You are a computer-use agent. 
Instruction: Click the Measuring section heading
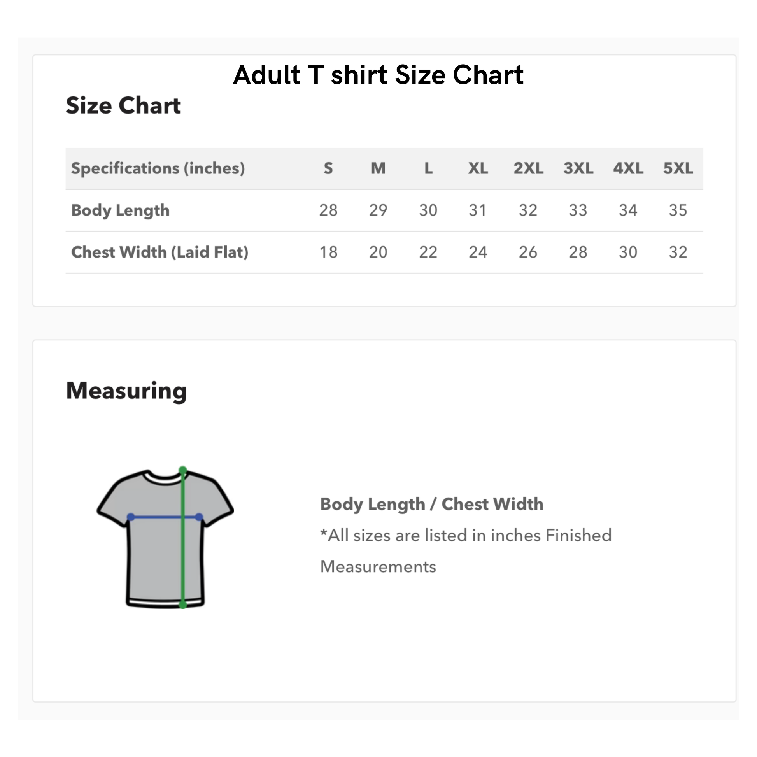[x=126, y=391]
